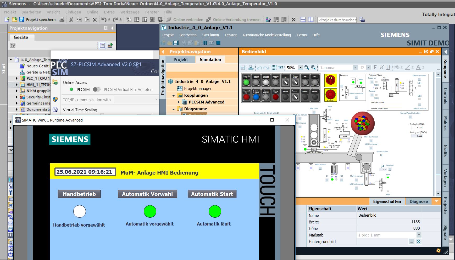
Task: Collapse the Diagramme tree node
Action: pyautogui.click(x=173, y=109)
